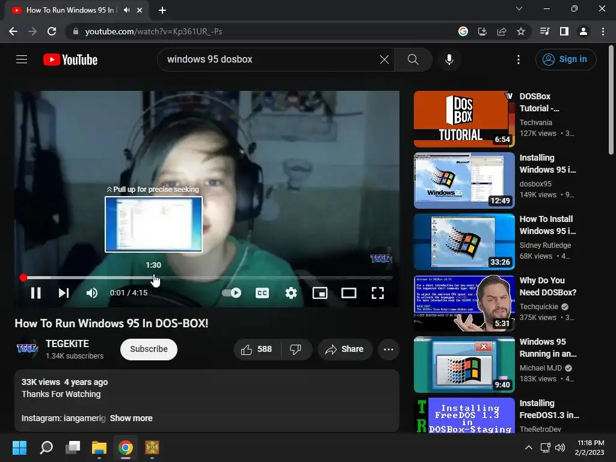Dislike the video
This screenshot has width=616, height=462.
(295, 349)
